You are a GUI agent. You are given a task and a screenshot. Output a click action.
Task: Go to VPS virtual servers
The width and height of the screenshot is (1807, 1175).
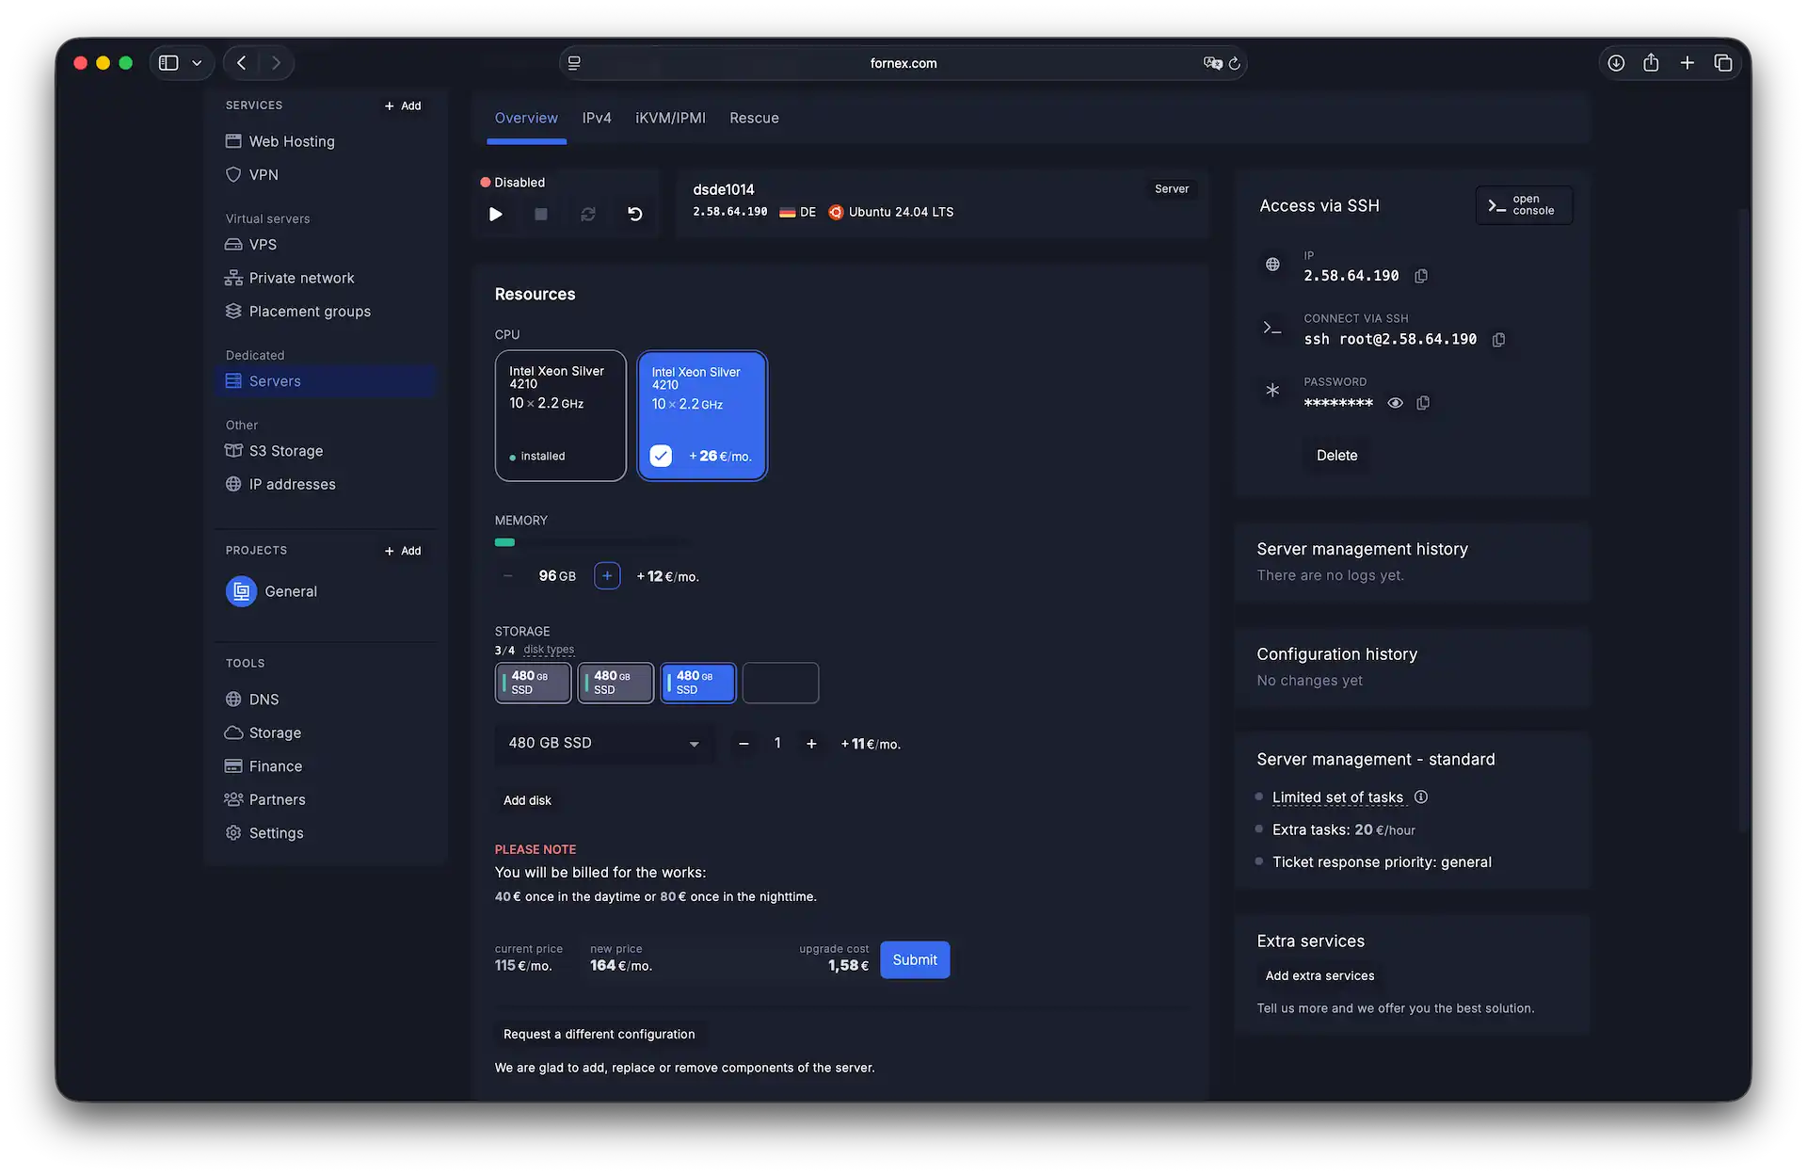[251, 245]
